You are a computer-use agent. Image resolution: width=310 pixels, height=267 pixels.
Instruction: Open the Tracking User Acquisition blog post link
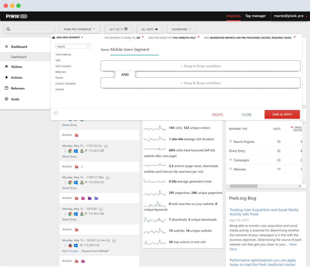[x=264, y=212]
